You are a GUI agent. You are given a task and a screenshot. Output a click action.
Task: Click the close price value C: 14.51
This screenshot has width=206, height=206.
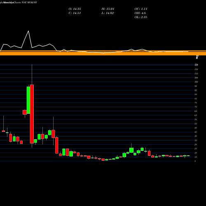pyautogui.click(x=75, y=13)
